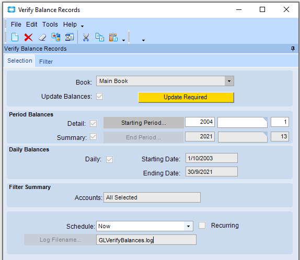This screenshot has width=300, height=260.
Task: Open the Book dropdown list
Action: [229, 81]
